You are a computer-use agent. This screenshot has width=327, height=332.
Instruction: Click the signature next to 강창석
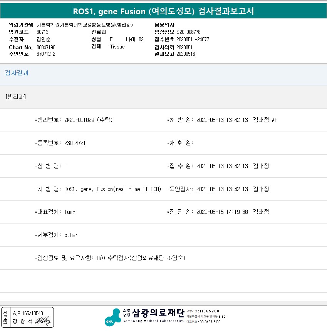coord(42,322)
